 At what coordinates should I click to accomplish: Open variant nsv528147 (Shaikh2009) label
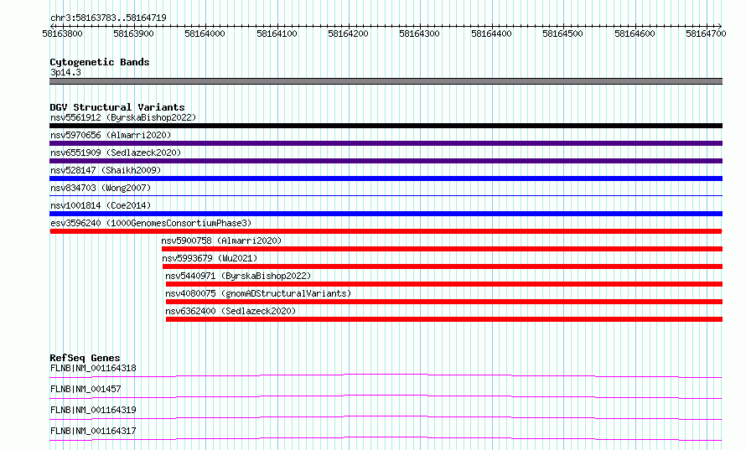point(106,170)
